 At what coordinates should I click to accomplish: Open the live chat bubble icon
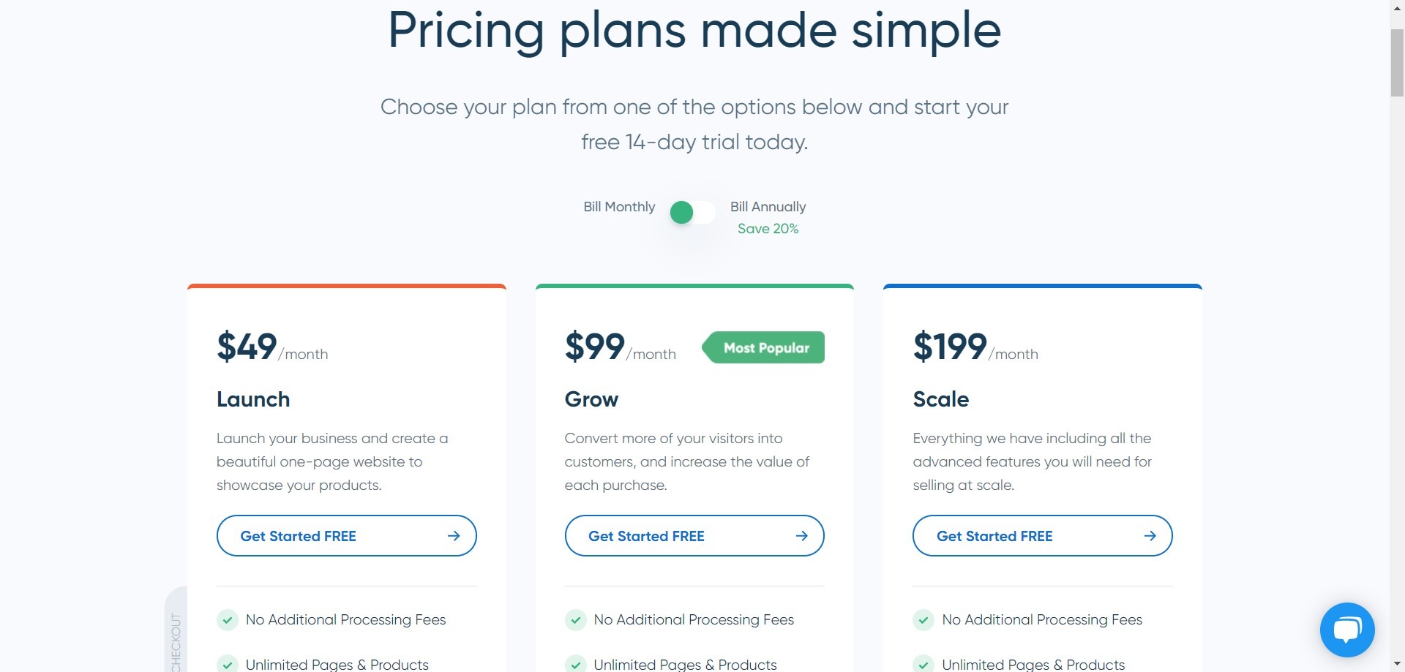[1347, 630]
